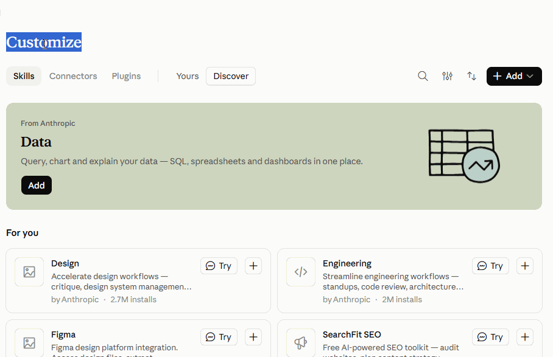The width and height of the screenshot is (553, 357).
Task: Open the filter sliders icon
Action: [447, 76]
